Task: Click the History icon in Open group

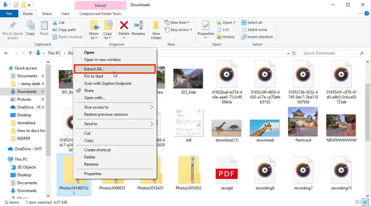Action: (219, 37)
